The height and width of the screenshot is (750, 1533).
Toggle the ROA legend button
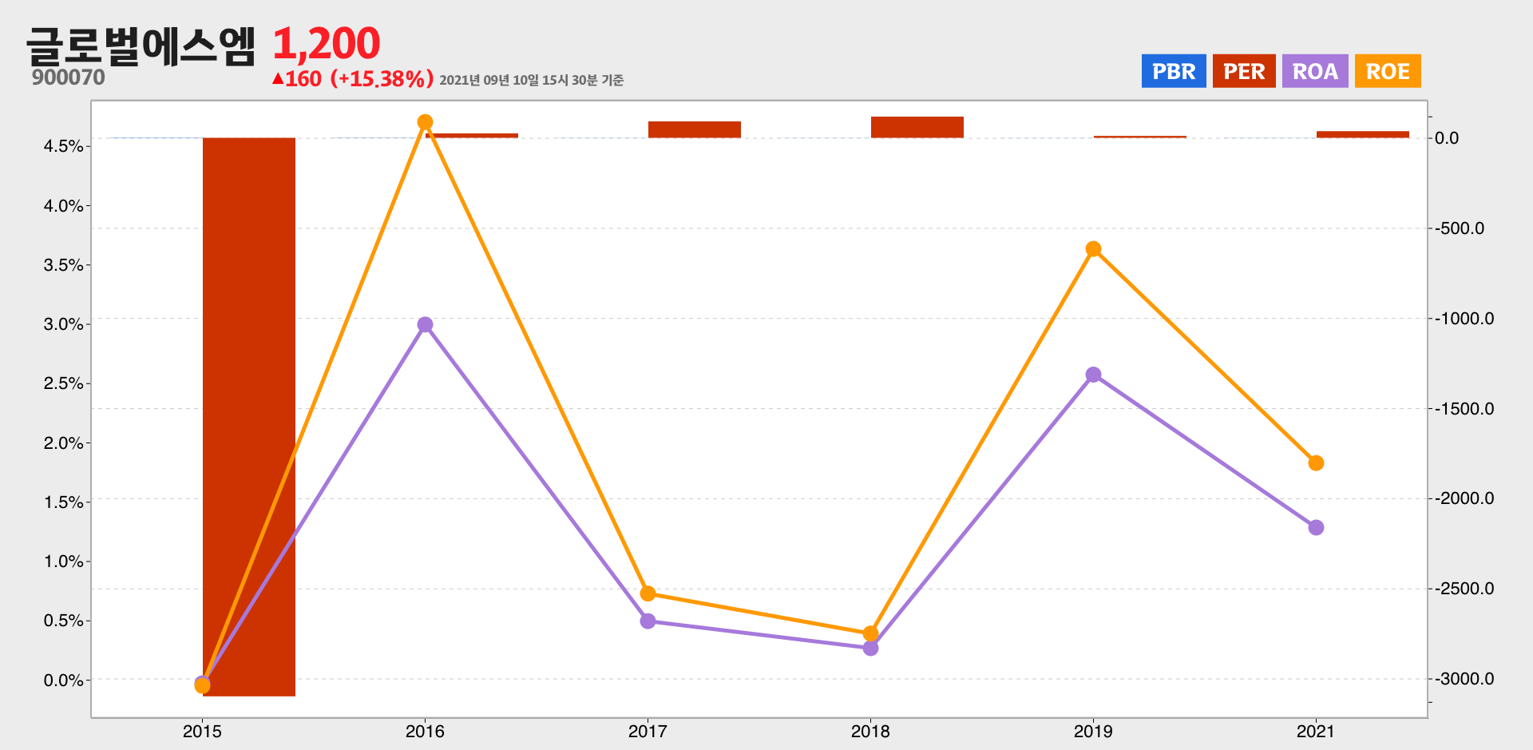(x=1315, y=71)
